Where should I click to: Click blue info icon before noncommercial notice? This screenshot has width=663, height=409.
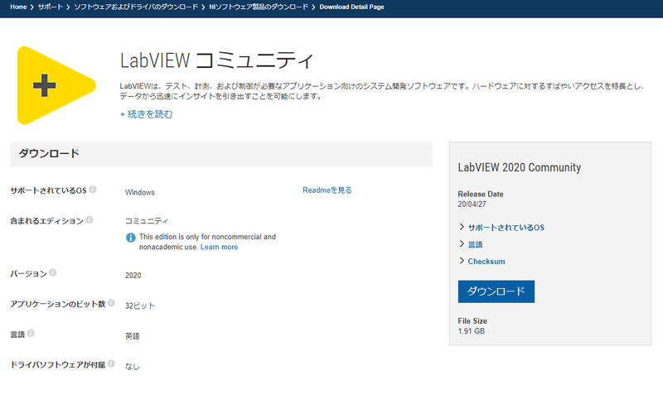pos(131,238)
